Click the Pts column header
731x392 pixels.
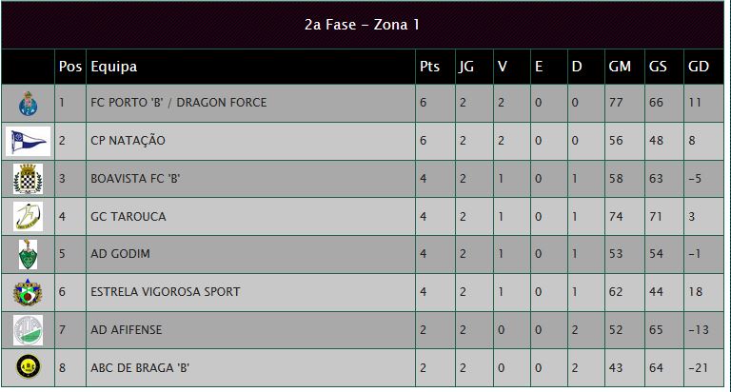tap(429, 67)
